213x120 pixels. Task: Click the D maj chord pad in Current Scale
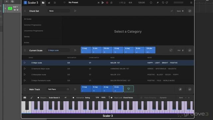click(86, 50)
